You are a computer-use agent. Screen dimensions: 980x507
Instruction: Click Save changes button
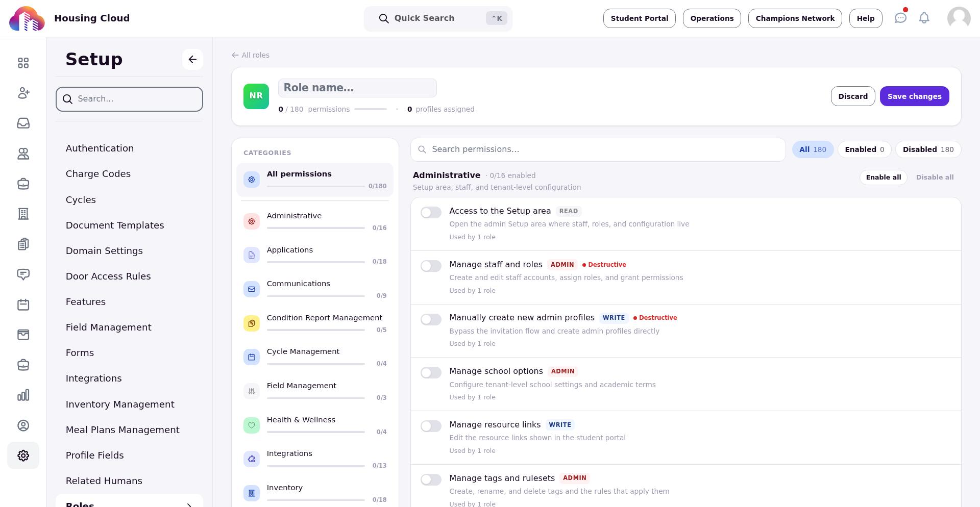tap(914, 96)
